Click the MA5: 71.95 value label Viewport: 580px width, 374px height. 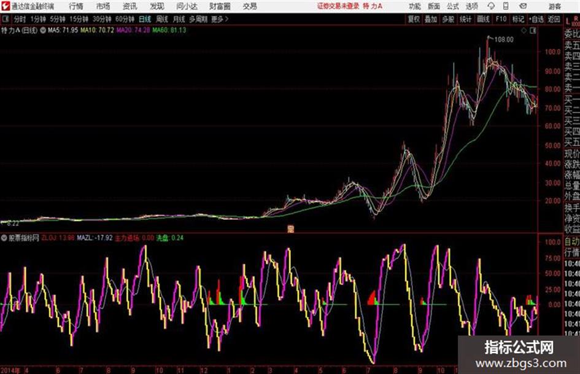click(x=63, y=30)
